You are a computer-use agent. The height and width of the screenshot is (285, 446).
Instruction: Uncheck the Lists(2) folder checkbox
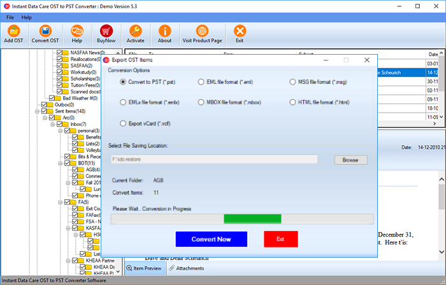point(75,144)
